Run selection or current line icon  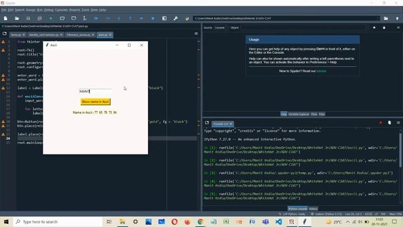pyautogui.click(x=84, y=18)
